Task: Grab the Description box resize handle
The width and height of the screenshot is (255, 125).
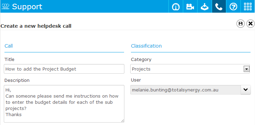Action: click(122, 121)
